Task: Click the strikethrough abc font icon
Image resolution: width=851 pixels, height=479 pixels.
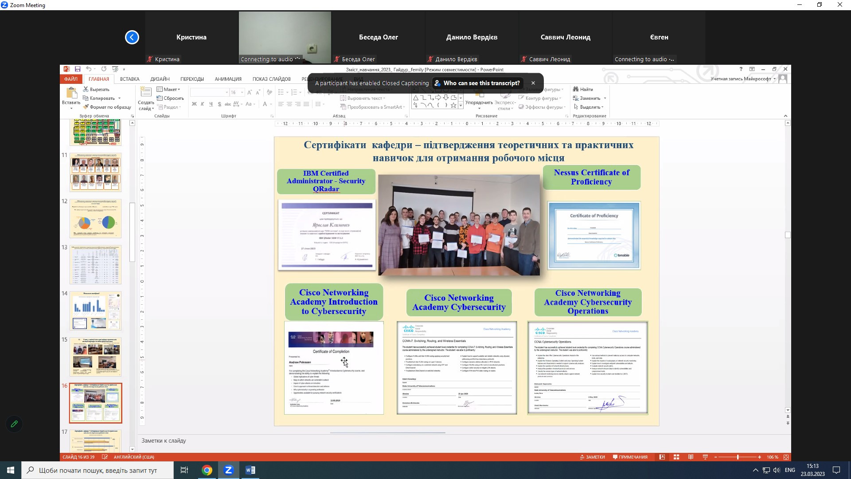Action: 228,104
